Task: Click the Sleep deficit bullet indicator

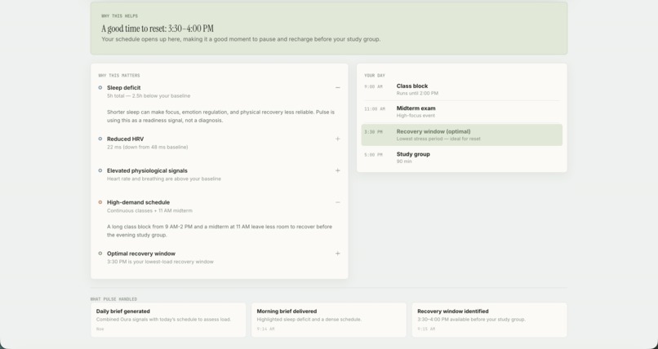Action: pyautogui.click(x=100, y=87)
